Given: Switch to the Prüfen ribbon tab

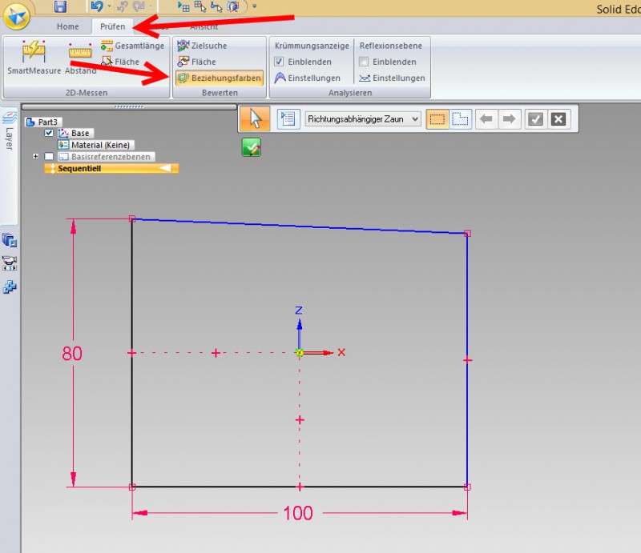Looking at the screenshot, I should 112,26.
